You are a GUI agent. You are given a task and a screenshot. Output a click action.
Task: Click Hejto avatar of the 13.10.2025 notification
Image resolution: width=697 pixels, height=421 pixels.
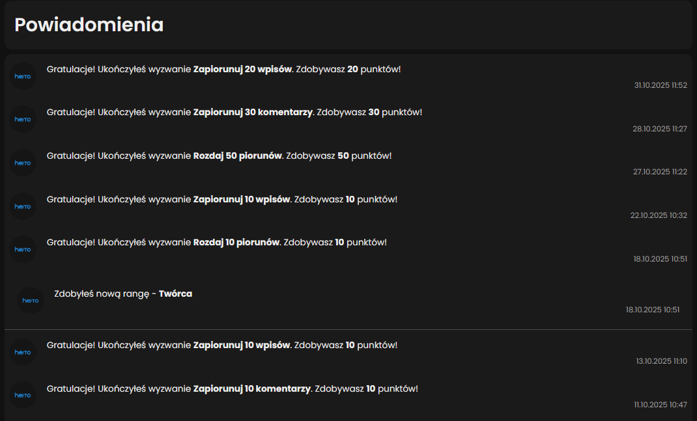pos(23,352)
